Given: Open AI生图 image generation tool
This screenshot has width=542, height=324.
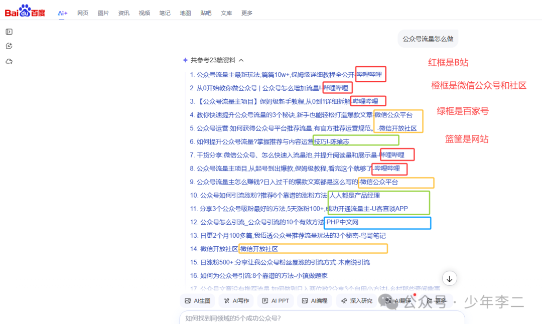Looking at the screenshot, I should (198, 301).
